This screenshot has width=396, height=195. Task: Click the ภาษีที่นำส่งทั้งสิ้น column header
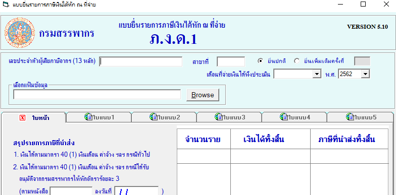350,139
